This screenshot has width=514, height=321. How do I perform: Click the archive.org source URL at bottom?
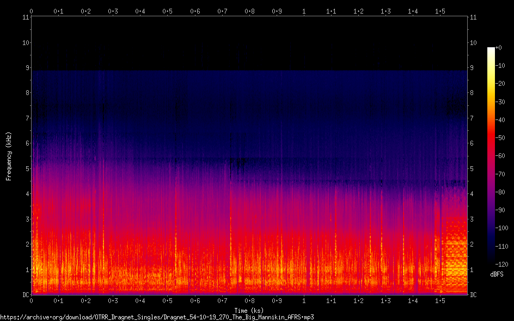coord(157,317)
